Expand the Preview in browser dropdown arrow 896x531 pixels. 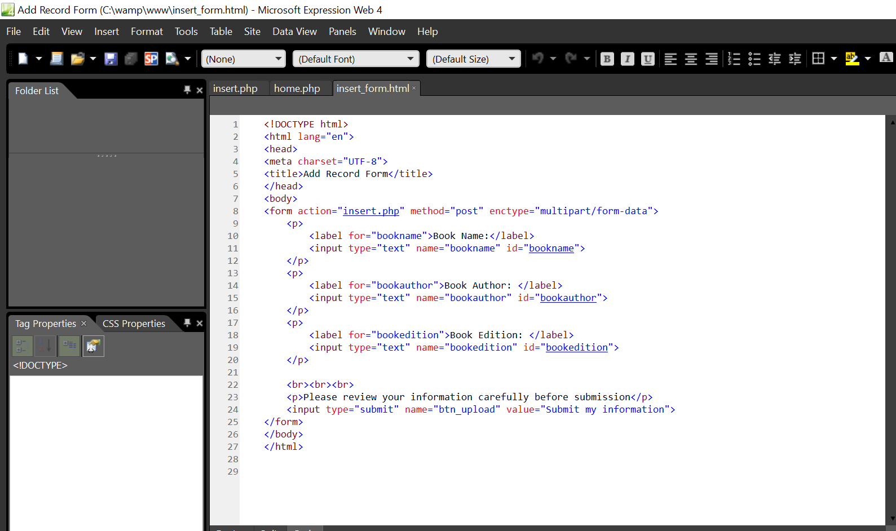188,59
